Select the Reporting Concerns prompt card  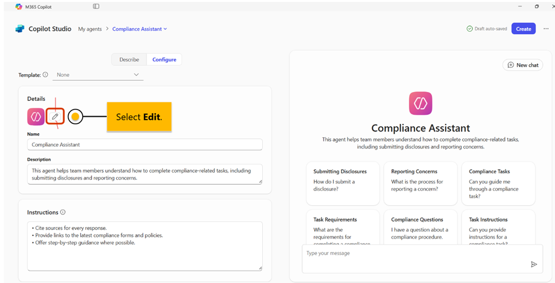point(420,183)
